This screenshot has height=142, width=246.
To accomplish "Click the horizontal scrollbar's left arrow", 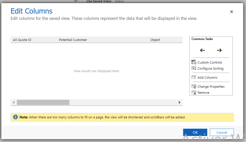I will 14,102.
